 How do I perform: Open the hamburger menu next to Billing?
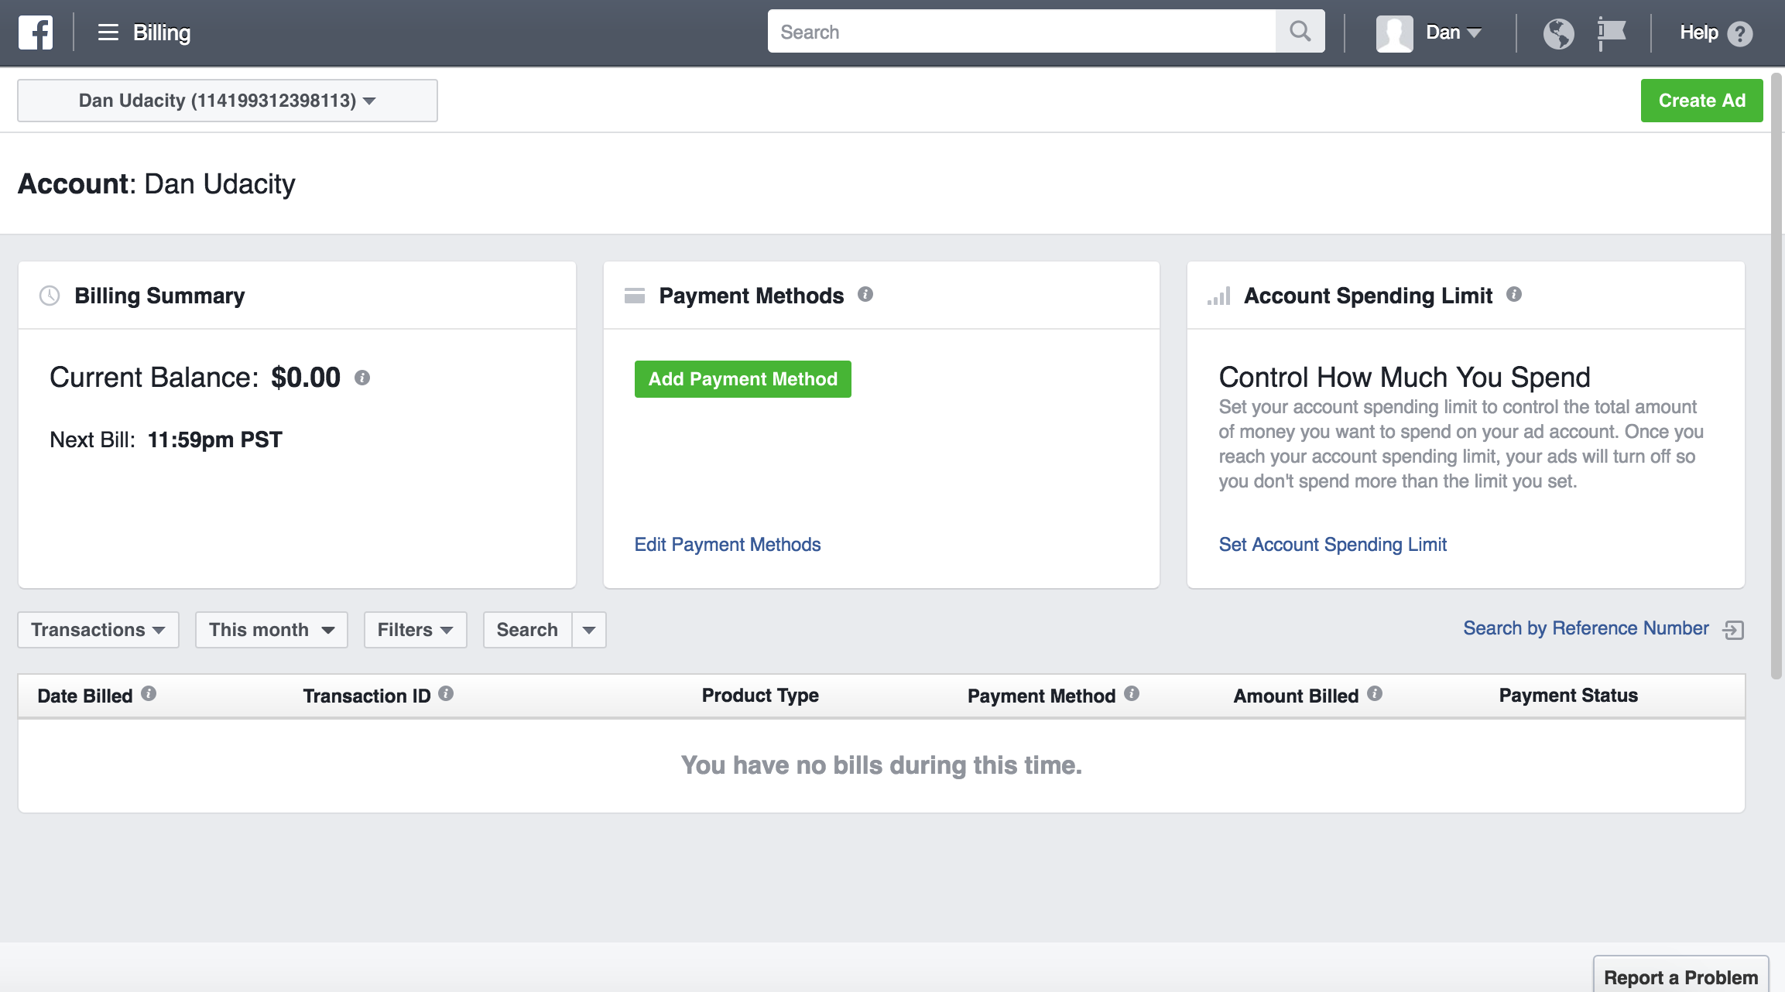tap(107, 32)
